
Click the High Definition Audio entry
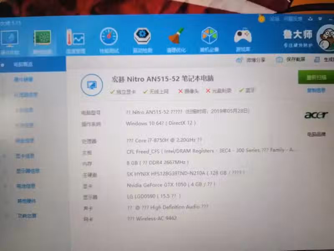[x=168, y=207]
